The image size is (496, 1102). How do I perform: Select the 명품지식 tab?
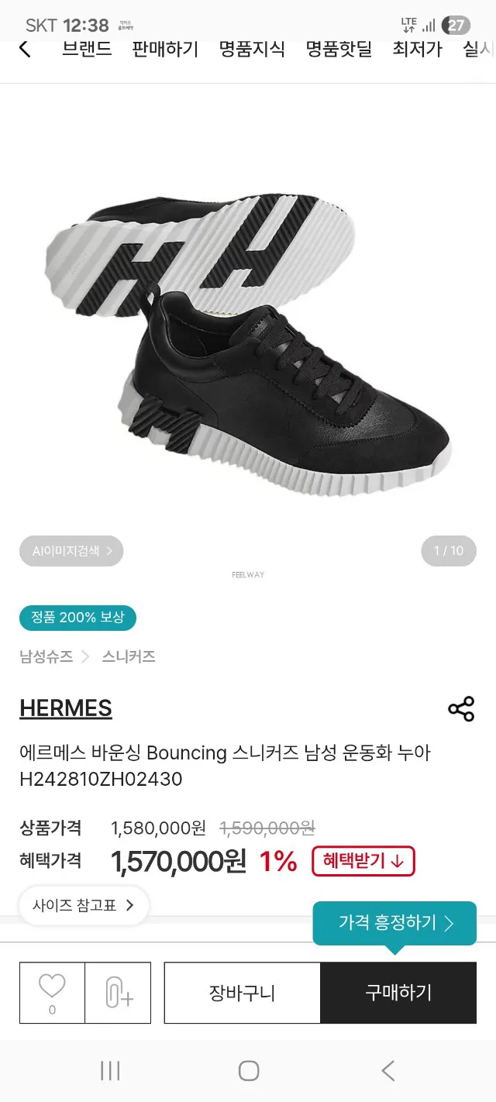pos(252,49)
